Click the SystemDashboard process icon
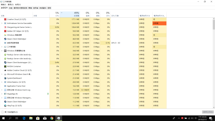 coord(5,78)
